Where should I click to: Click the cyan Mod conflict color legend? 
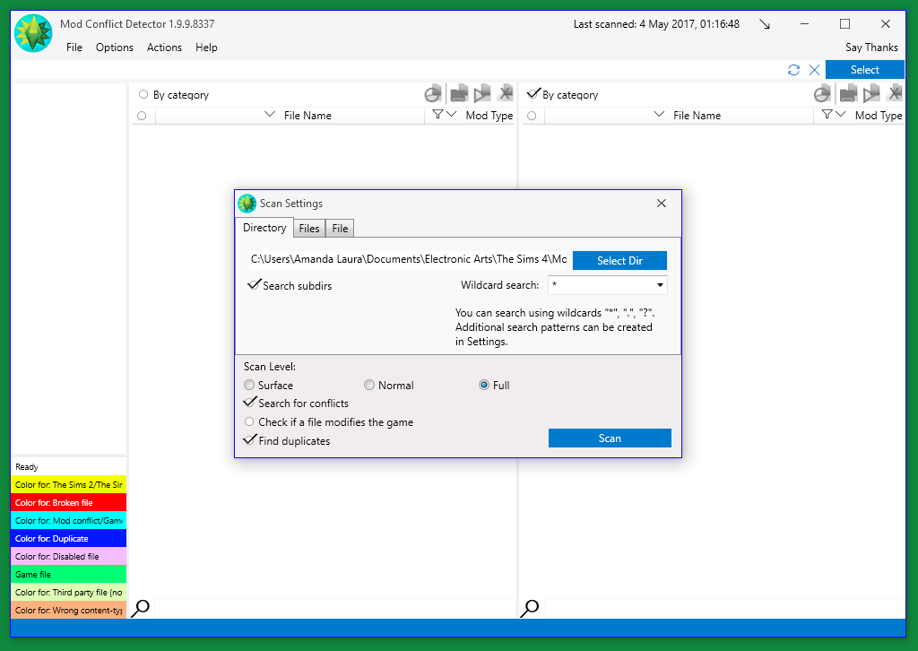click(x=68, y=520)
